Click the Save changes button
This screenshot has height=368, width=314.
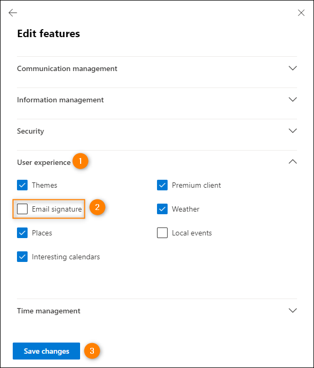point(46,351)
